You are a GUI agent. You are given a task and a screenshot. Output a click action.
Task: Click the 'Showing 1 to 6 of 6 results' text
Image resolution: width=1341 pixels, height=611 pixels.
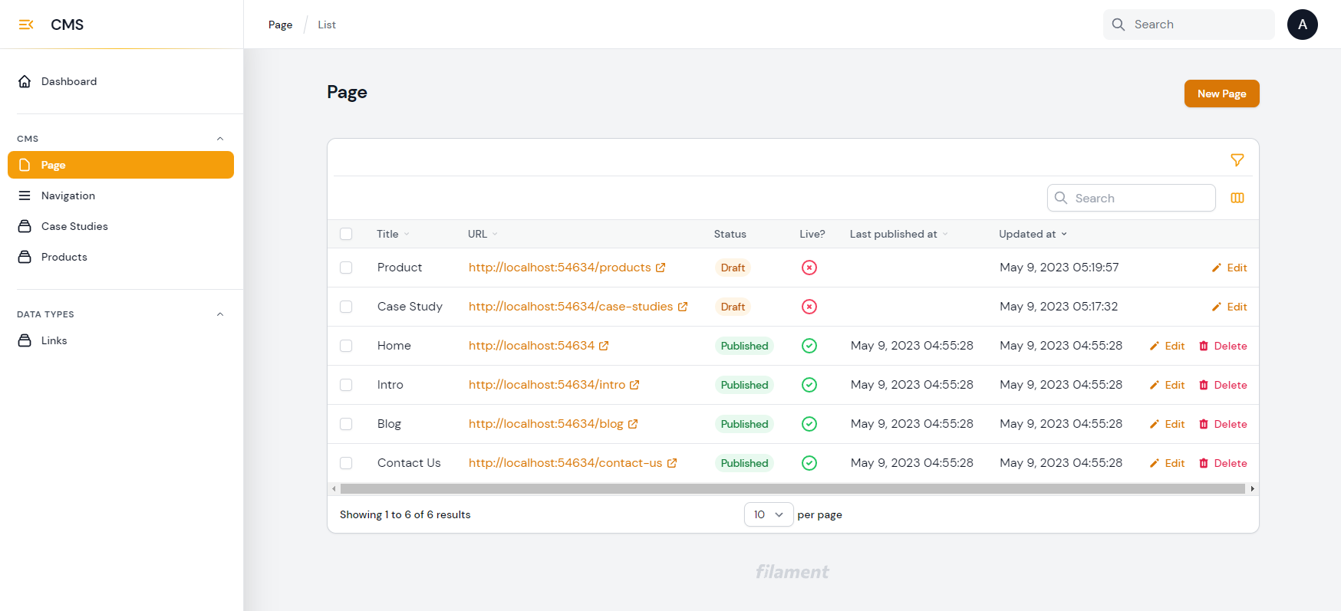[x=405, y=514]
